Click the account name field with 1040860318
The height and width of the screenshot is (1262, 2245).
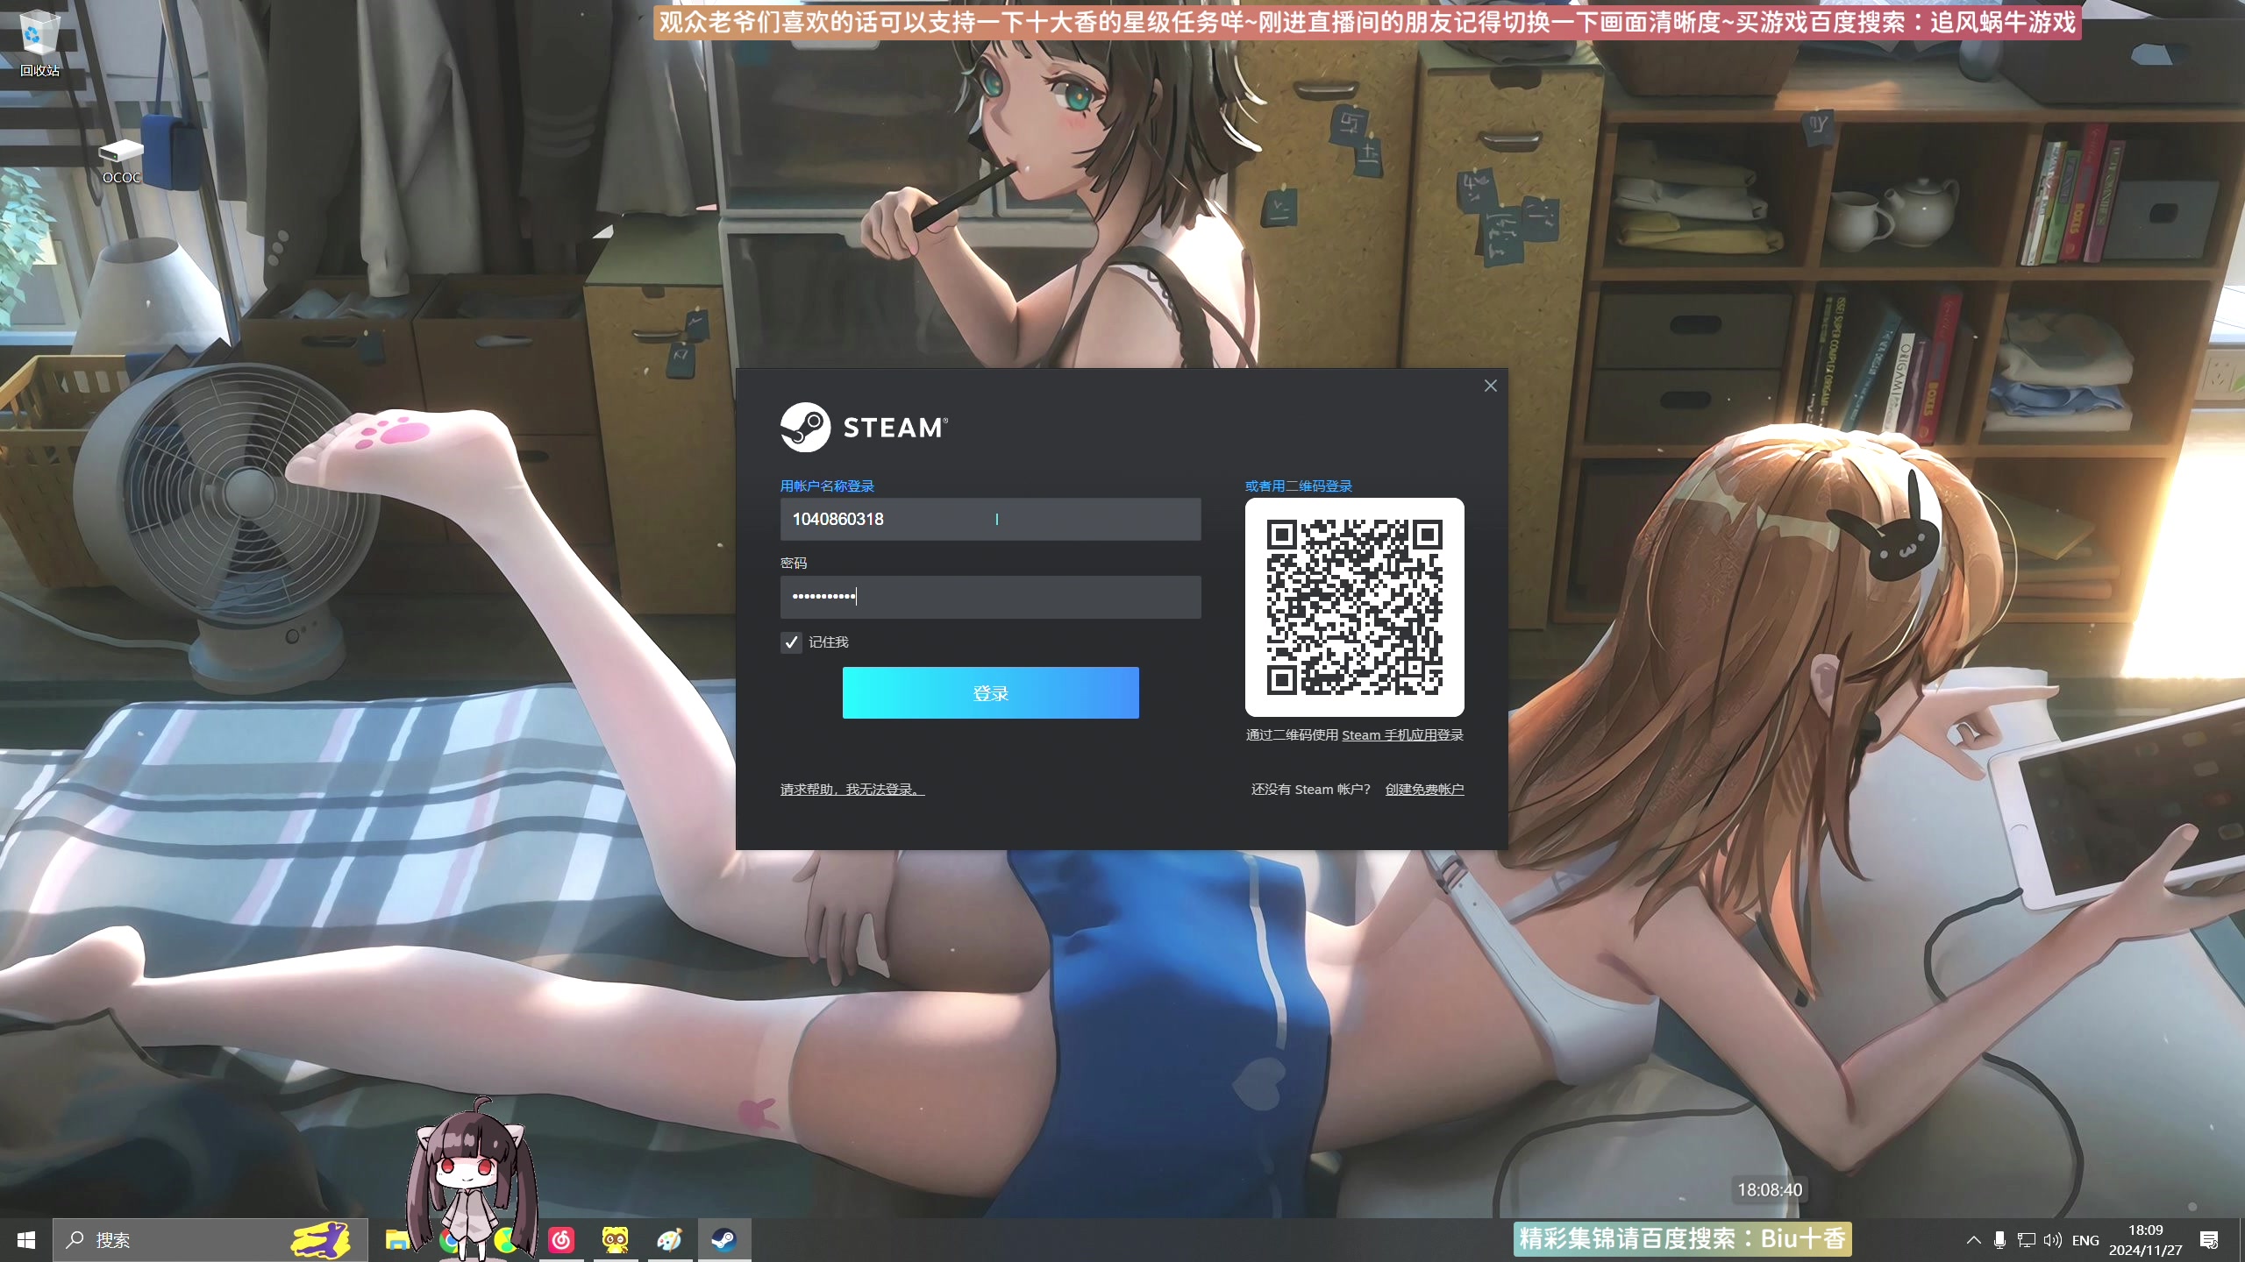[990, 519]
